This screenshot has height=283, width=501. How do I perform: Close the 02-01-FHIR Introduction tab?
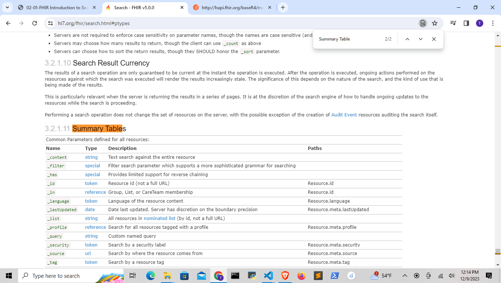click(94, 7)
